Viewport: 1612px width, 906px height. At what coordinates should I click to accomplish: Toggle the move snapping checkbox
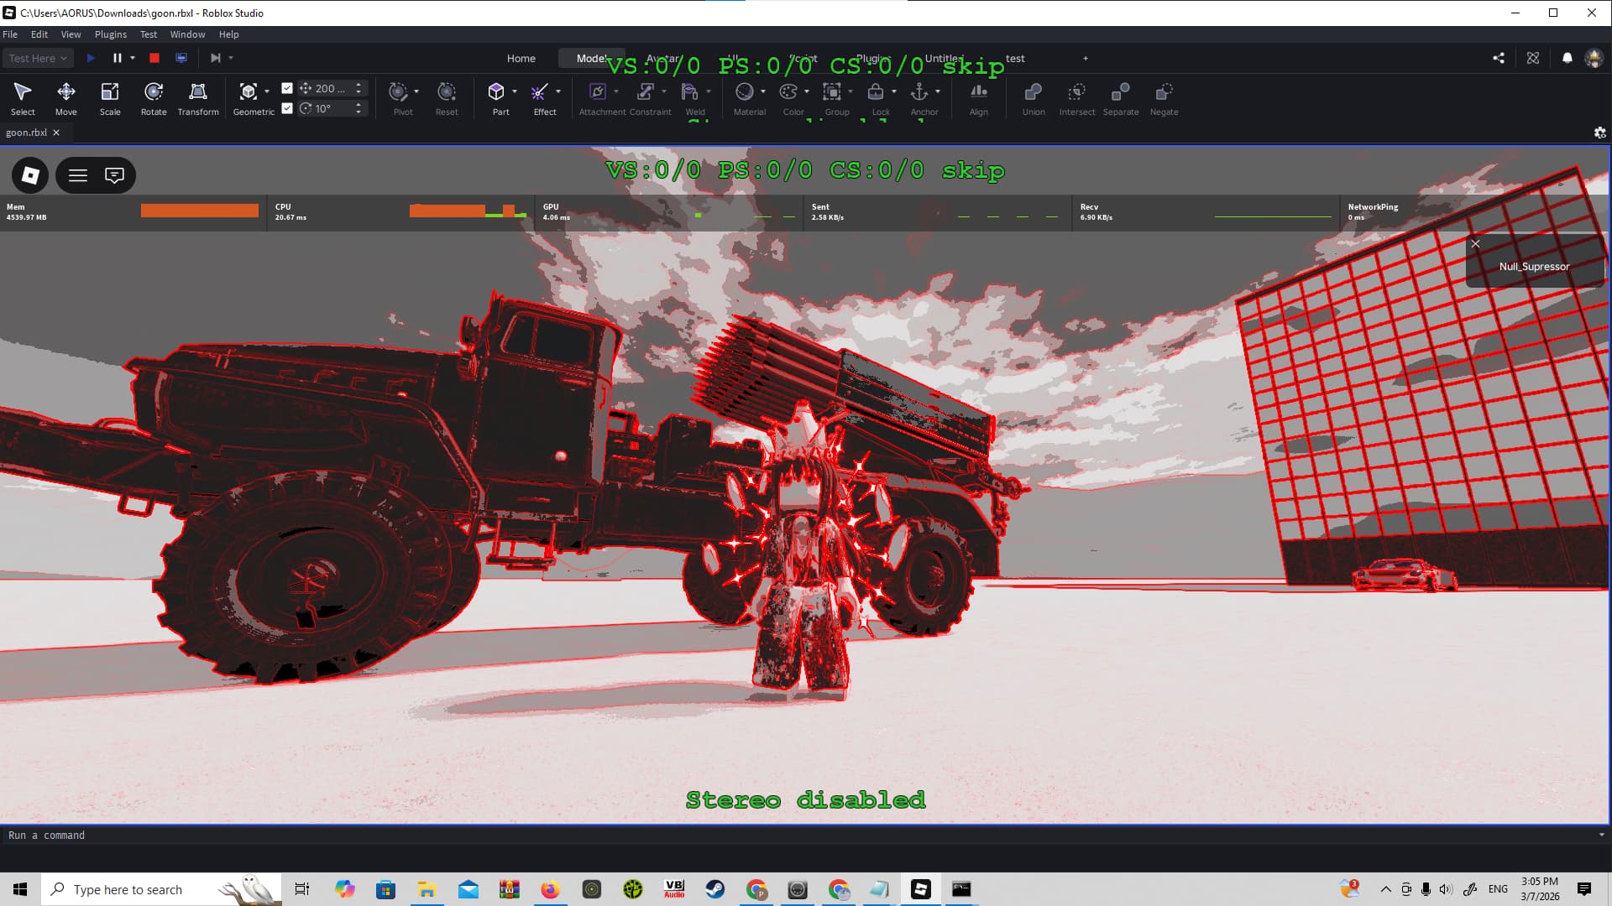287,88
